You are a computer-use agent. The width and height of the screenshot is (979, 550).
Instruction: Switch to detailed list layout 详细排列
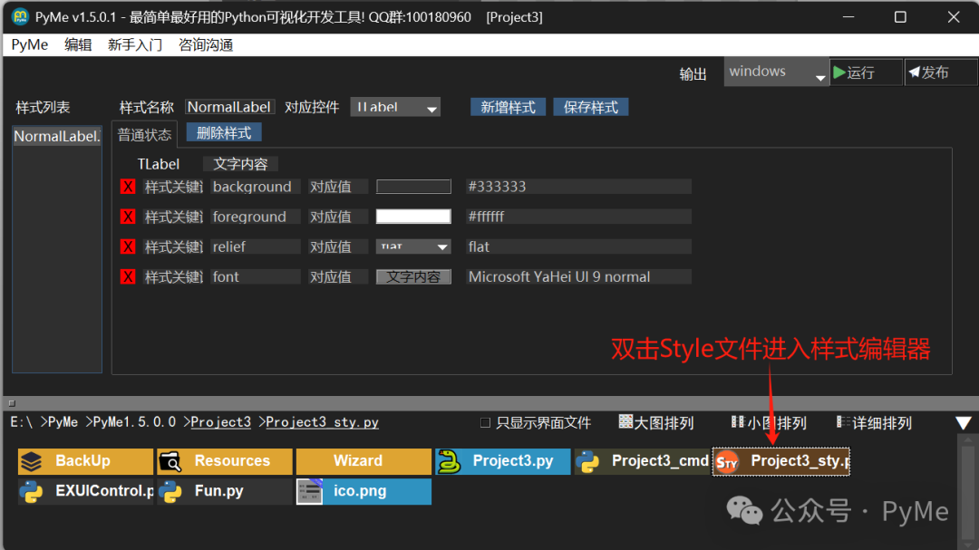pos(874,422)
